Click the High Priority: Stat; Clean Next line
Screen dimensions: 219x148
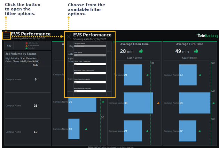[21, 58]
